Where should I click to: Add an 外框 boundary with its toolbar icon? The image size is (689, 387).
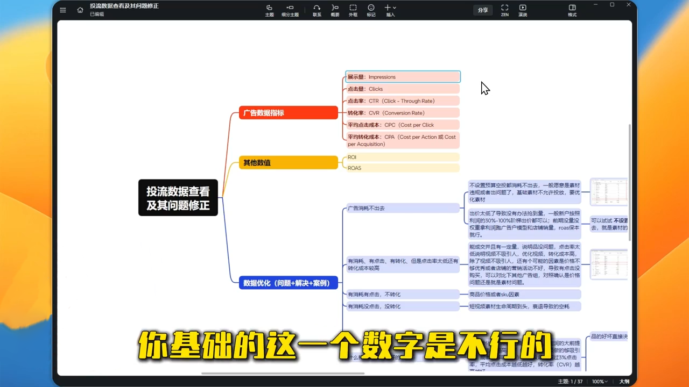[x=353, y=10]
